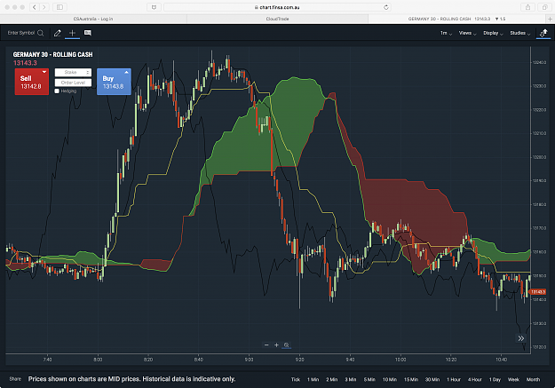Select 2 Min timeframe
Image resolution: width=555 pixels, height=388 pixels.
coord(331,379)
